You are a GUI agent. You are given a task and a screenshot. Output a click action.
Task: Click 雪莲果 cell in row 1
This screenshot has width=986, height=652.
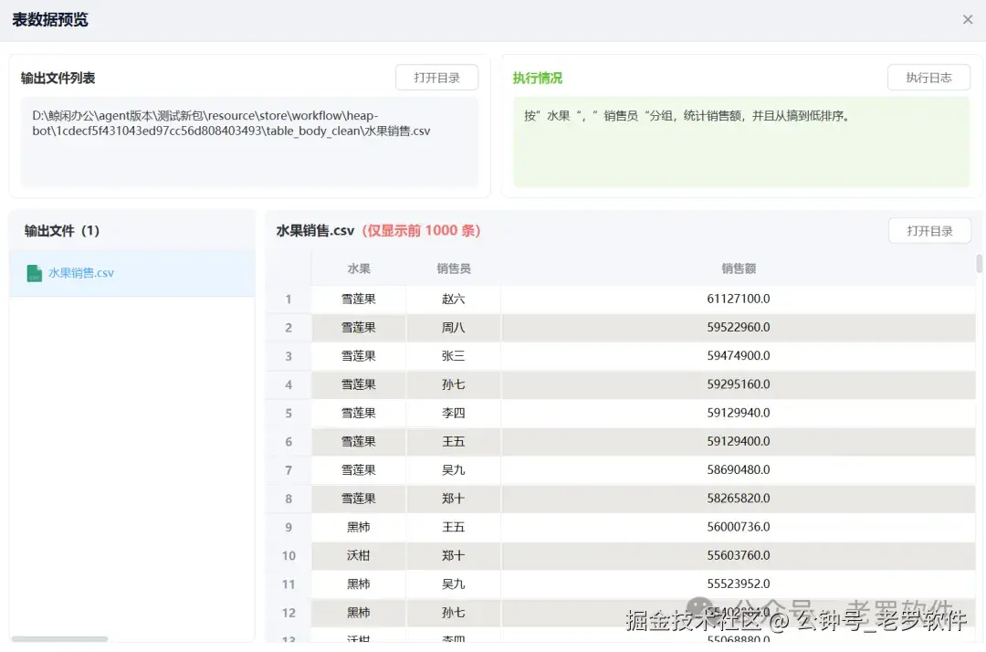359,299
